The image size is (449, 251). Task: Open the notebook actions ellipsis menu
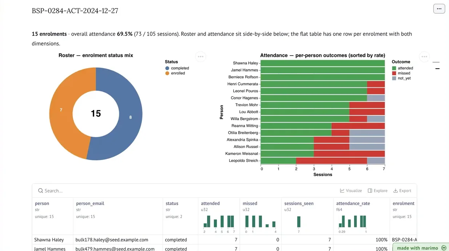point(439,9)
